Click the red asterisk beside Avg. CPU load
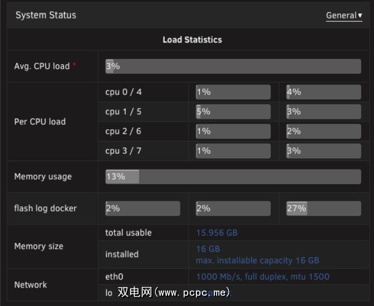Image resolution: width=374 pixels, height=306 pixels. tap(75, 65)
